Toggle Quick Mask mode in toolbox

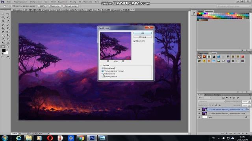[x=3, y=57]
